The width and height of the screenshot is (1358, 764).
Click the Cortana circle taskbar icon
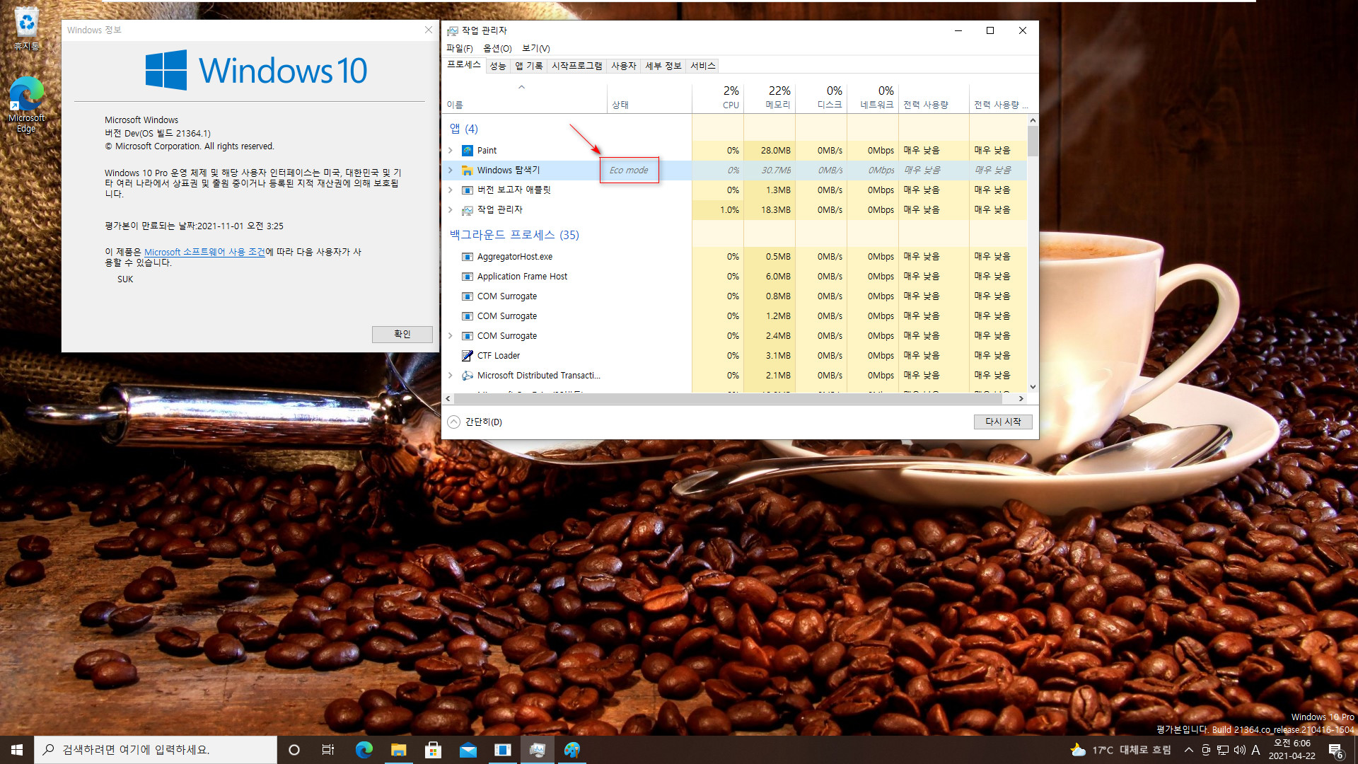click(294, 750)
